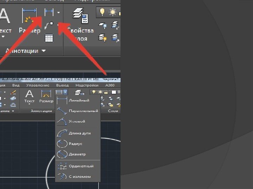Select С изломом dimension type

tap(78, 176)
